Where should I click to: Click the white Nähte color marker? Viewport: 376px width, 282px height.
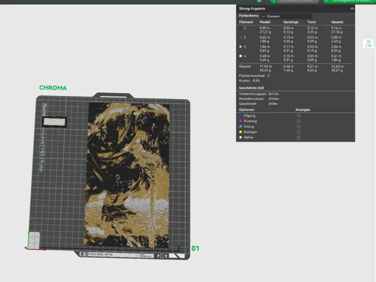(241, 137)
